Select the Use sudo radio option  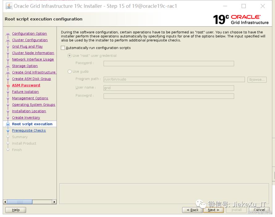tap(70, 71)
